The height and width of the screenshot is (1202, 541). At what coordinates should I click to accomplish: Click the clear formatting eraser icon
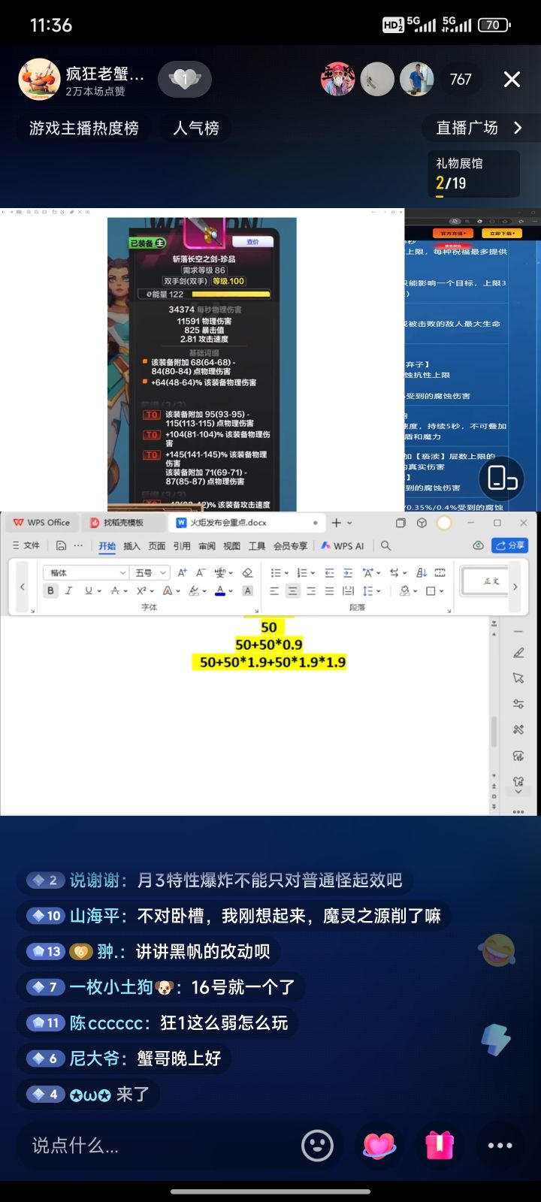pyautogui.click(x=247, y=572)
